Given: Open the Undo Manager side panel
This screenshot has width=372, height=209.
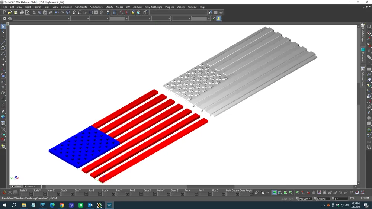Looking at the screenshot, I should (x=363, y=33).
